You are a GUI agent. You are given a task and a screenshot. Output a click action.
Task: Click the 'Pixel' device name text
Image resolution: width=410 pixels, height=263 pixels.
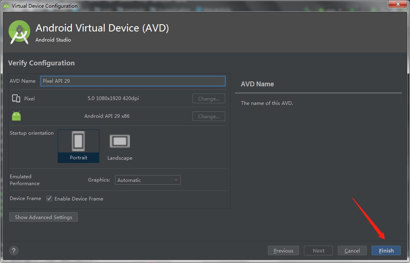coord(29,98)
